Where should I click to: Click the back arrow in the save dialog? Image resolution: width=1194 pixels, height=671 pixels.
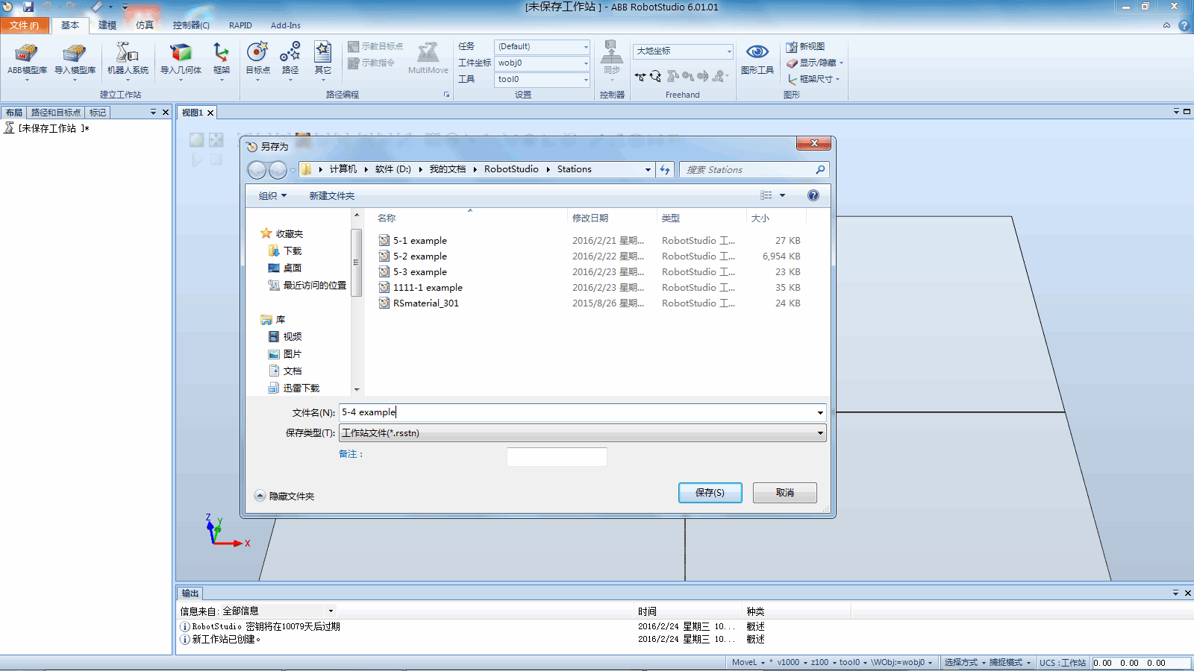click(257, 170)
